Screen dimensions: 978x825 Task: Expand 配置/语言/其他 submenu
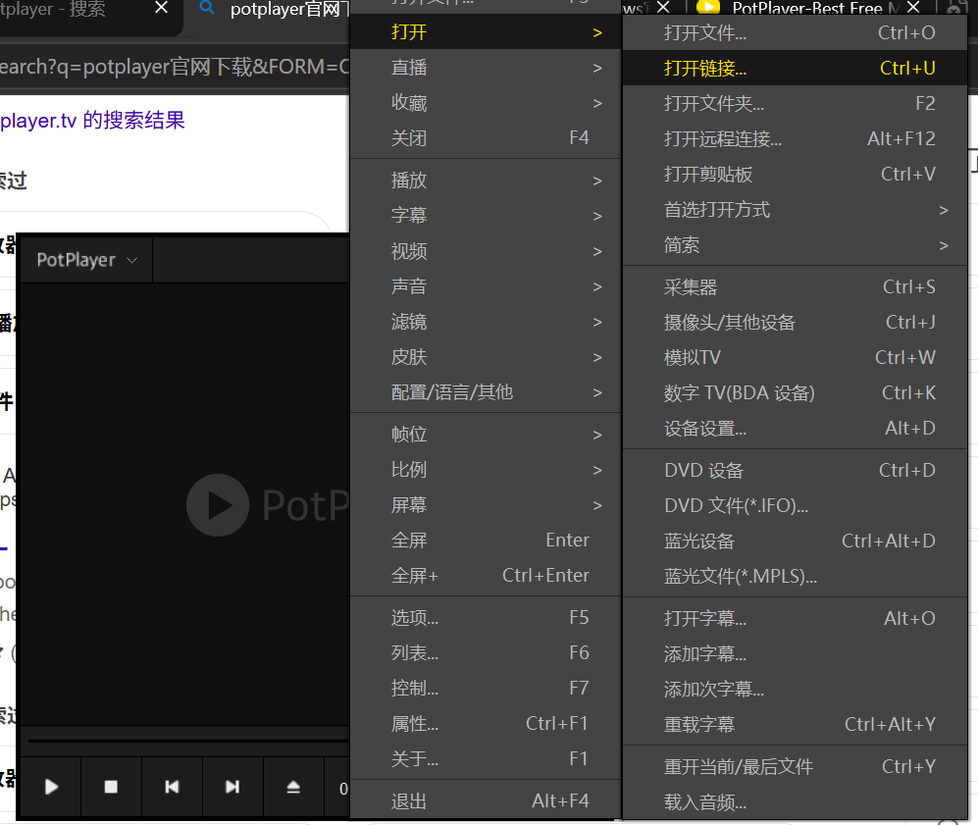(486, 392)
